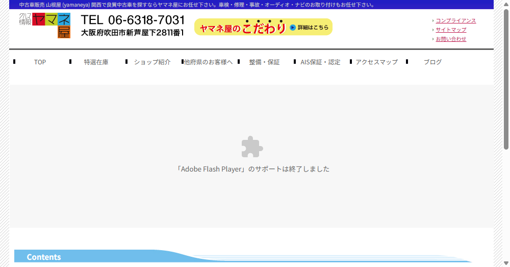Click the ヤマネ屋 logo image
Screen dimensions: 510x267
[45, 26]
